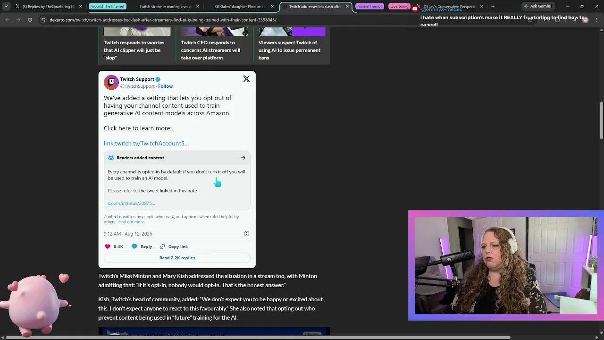Switch to the Replies by TheQuartering tab
The height and width of the screenshot is (340, 604).
[x=48, y=7]
